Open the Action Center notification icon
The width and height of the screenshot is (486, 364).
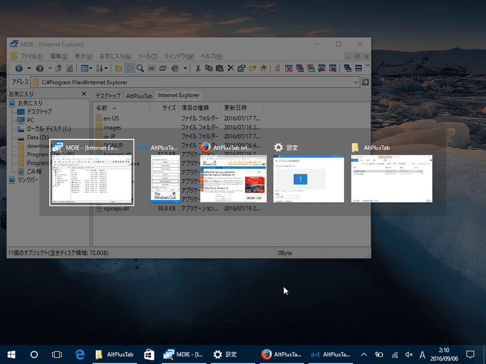[x=470, y=354]
